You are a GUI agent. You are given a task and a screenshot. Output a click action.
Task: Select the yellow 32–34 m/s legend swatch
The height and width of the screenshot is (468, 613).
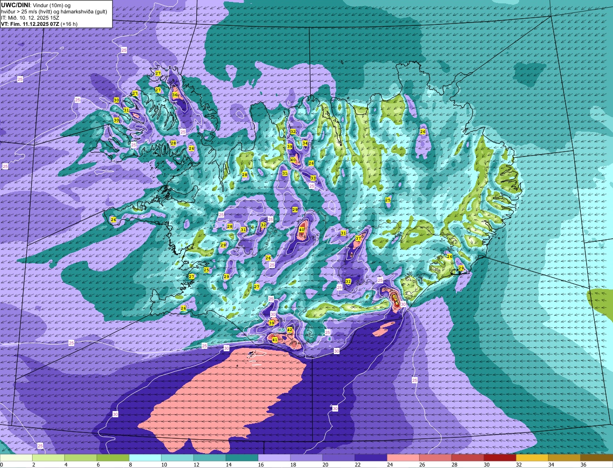pyautogui.click(x=532, y=458)
